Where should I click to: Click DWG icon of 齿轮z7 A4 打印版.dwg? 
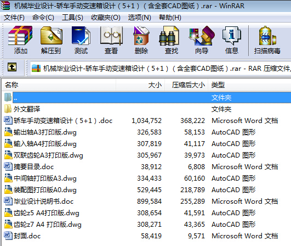[8, 224]
